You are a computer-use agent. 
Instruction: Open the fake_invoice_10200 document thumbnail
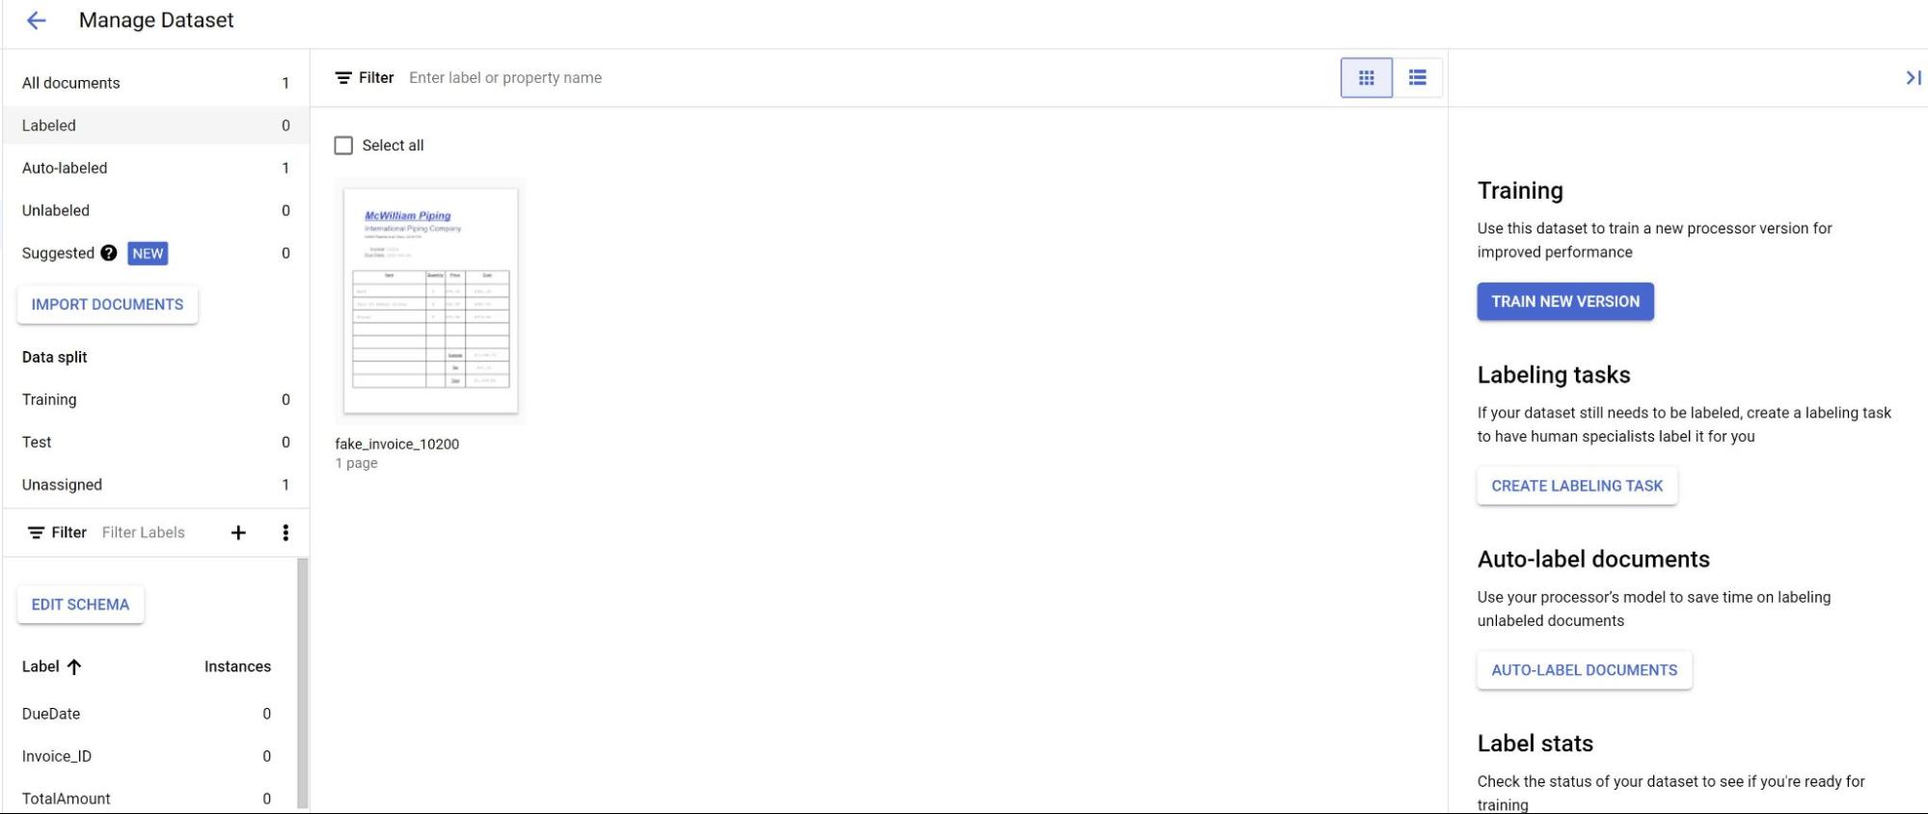point(430,301)
